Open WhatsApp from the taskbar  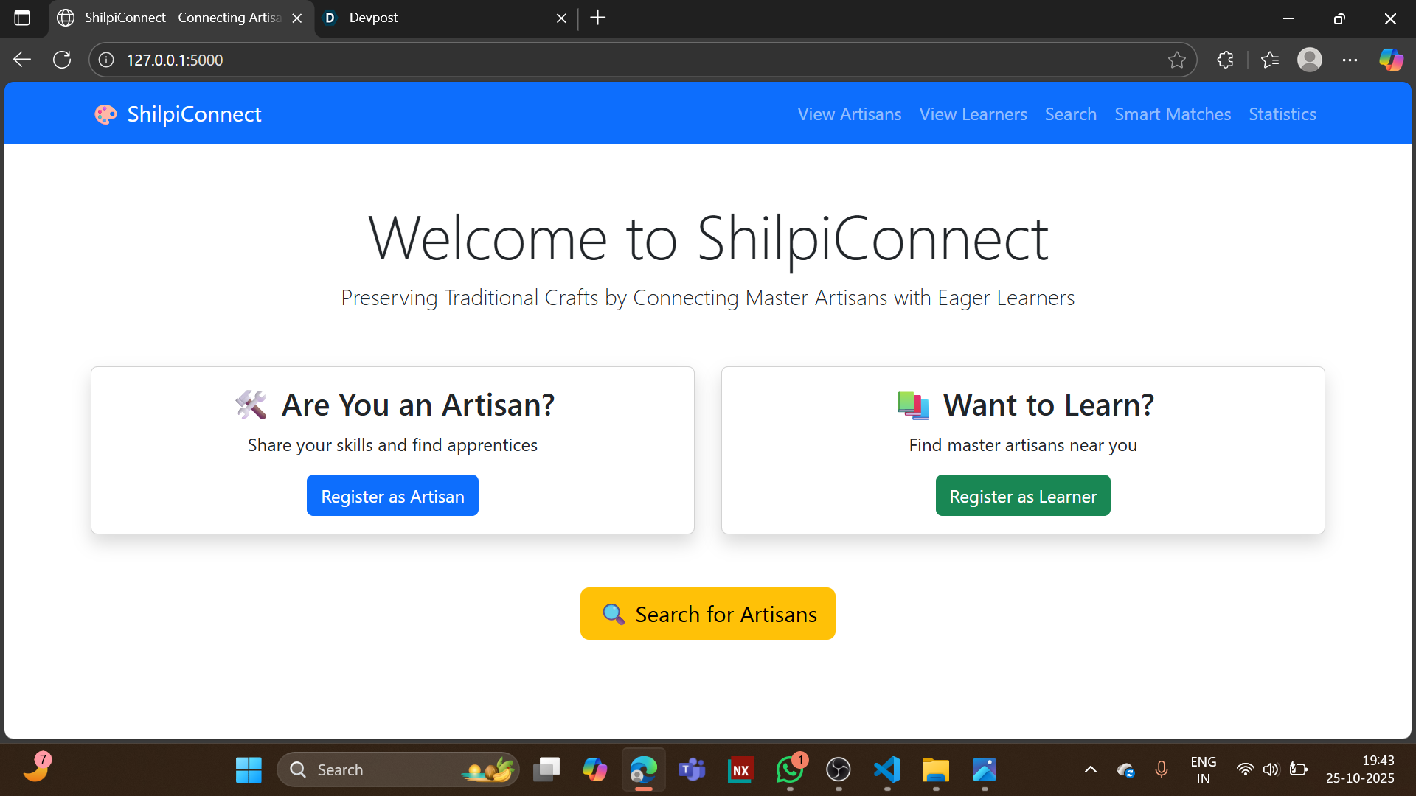(790, 770)
